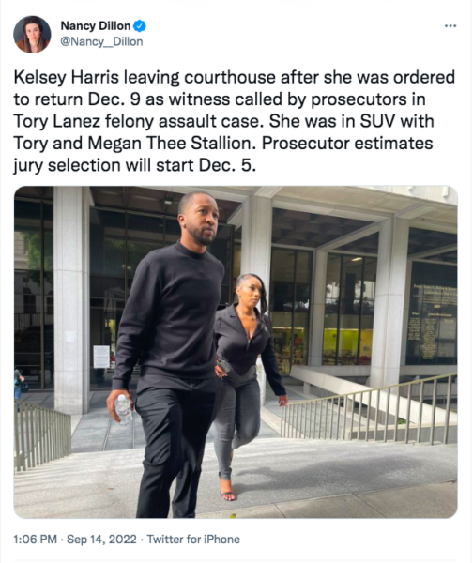The height and width of the screenshot is (563, 473).
Task: Click the engraved plaque on courthouse wall
Action: click(x=432, y=313)
